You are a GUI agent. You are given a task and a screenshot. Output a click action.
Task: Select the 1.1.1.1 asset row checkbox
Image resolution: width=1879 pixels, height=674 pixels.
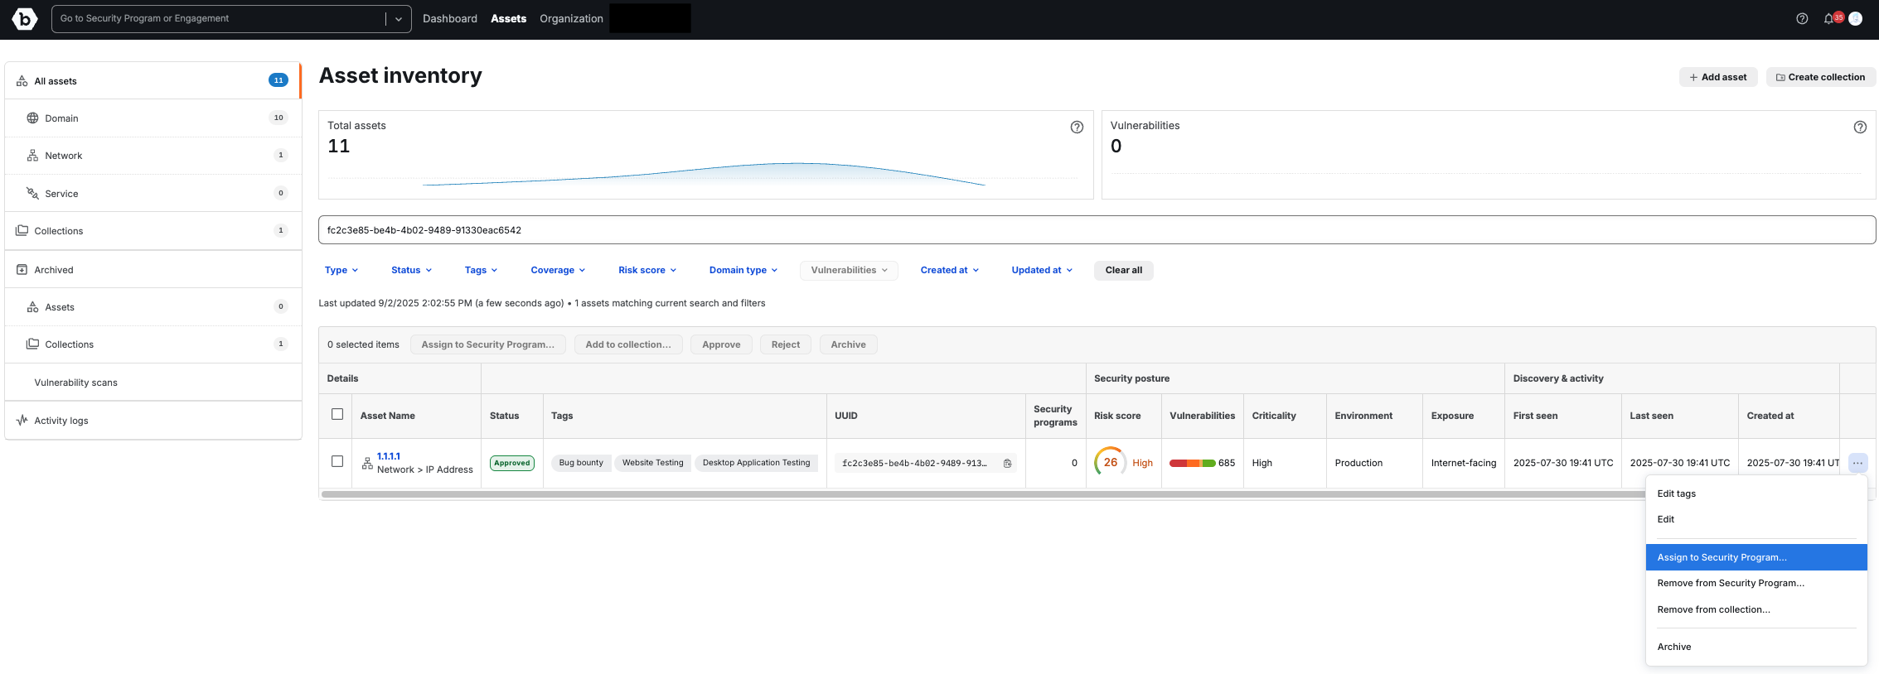(337, 461)
